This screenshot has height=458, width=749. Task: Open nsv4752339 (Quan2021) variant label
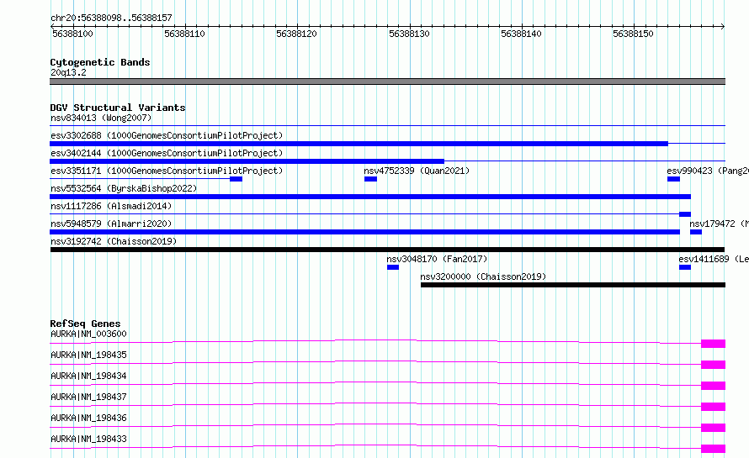coord(417,171)
